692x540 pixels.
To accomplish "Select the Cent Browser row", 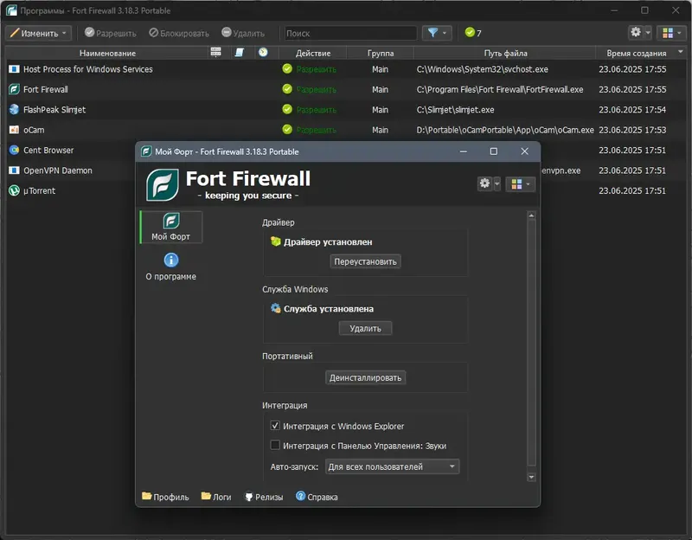I will (71, 150).
